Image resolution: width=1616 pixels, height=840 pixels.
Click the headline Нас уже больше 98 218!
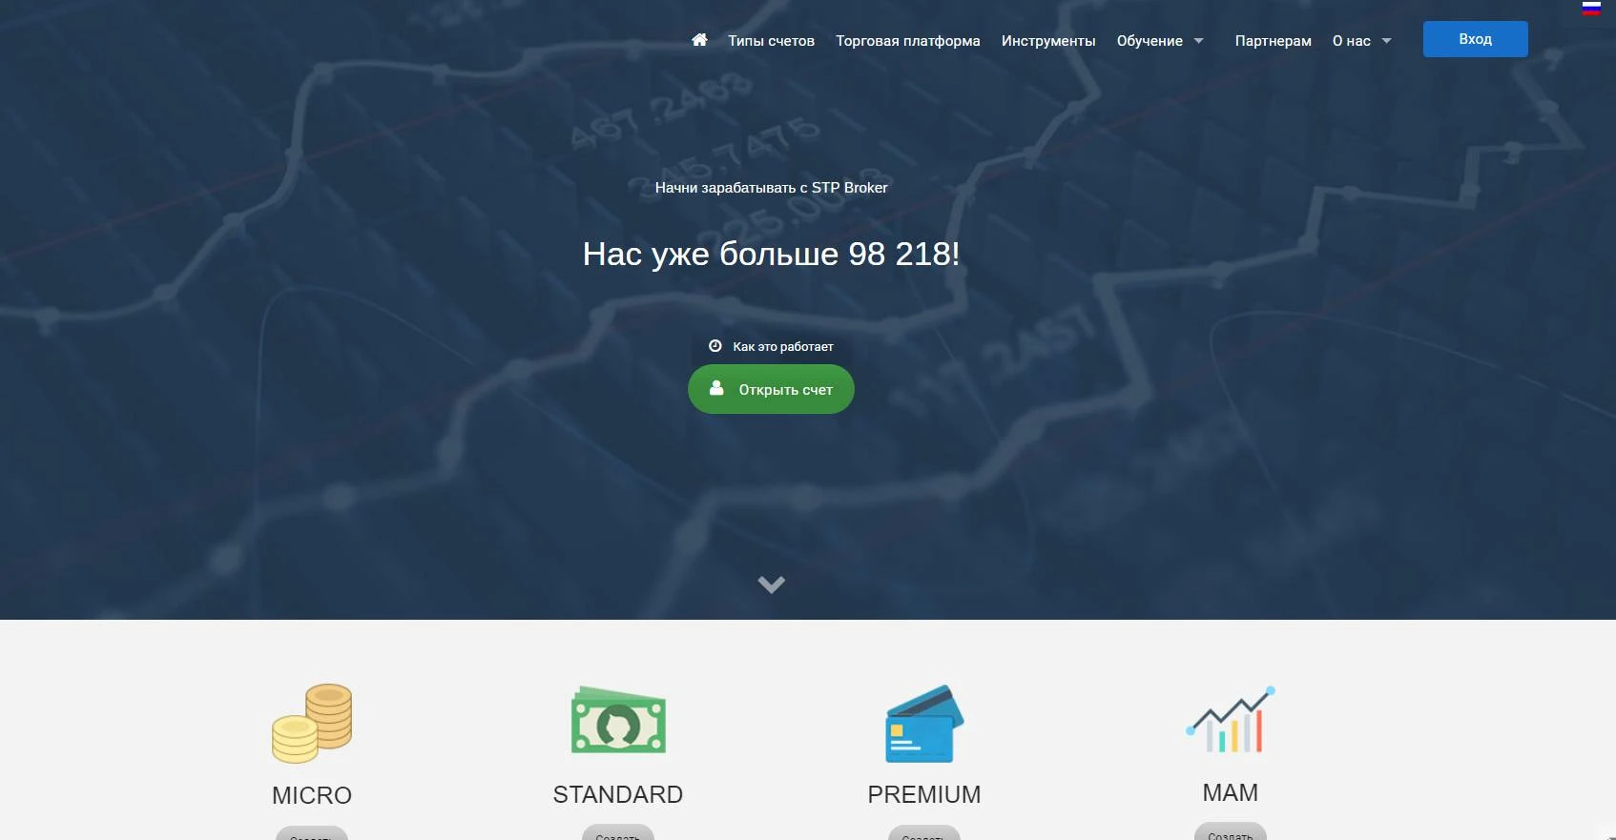pos(771,254)
